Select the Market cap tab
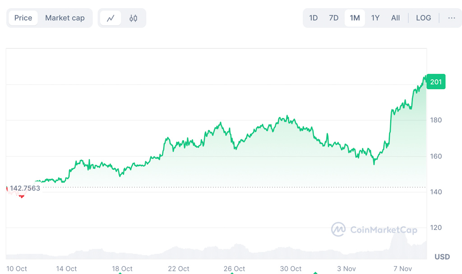The image size is (462, 274). pyautogui.click(x=65, y=18)
